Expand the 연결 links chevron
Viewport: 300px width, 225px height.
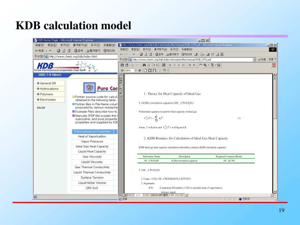275,59
